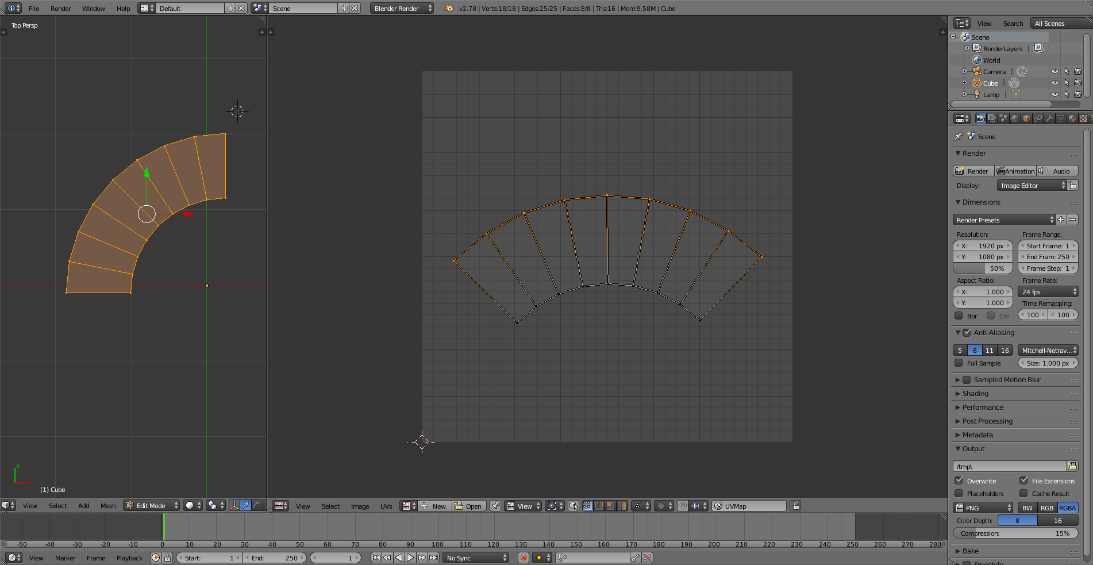Hide the Cube with its eye icon
Screen dimensions: 1093x565
[1054, 83]
